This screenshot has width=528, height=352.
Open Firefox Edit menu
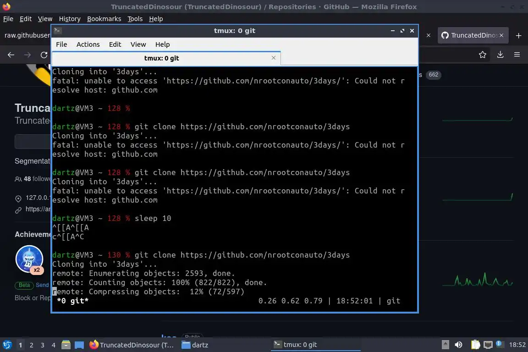[x=26, y=19]
